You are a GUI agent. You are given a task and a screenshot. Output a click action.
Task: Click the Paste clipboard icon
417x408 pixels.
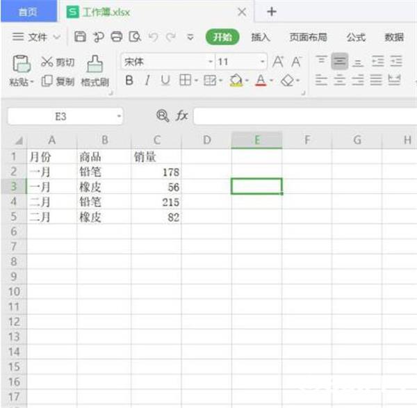point(22,63)
